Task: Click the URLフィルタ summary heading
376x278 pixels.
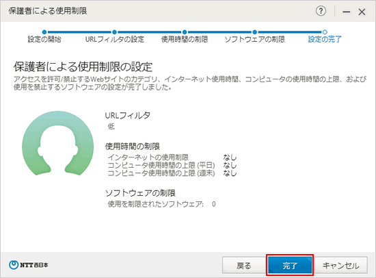Action: click(x=128, y=115)
